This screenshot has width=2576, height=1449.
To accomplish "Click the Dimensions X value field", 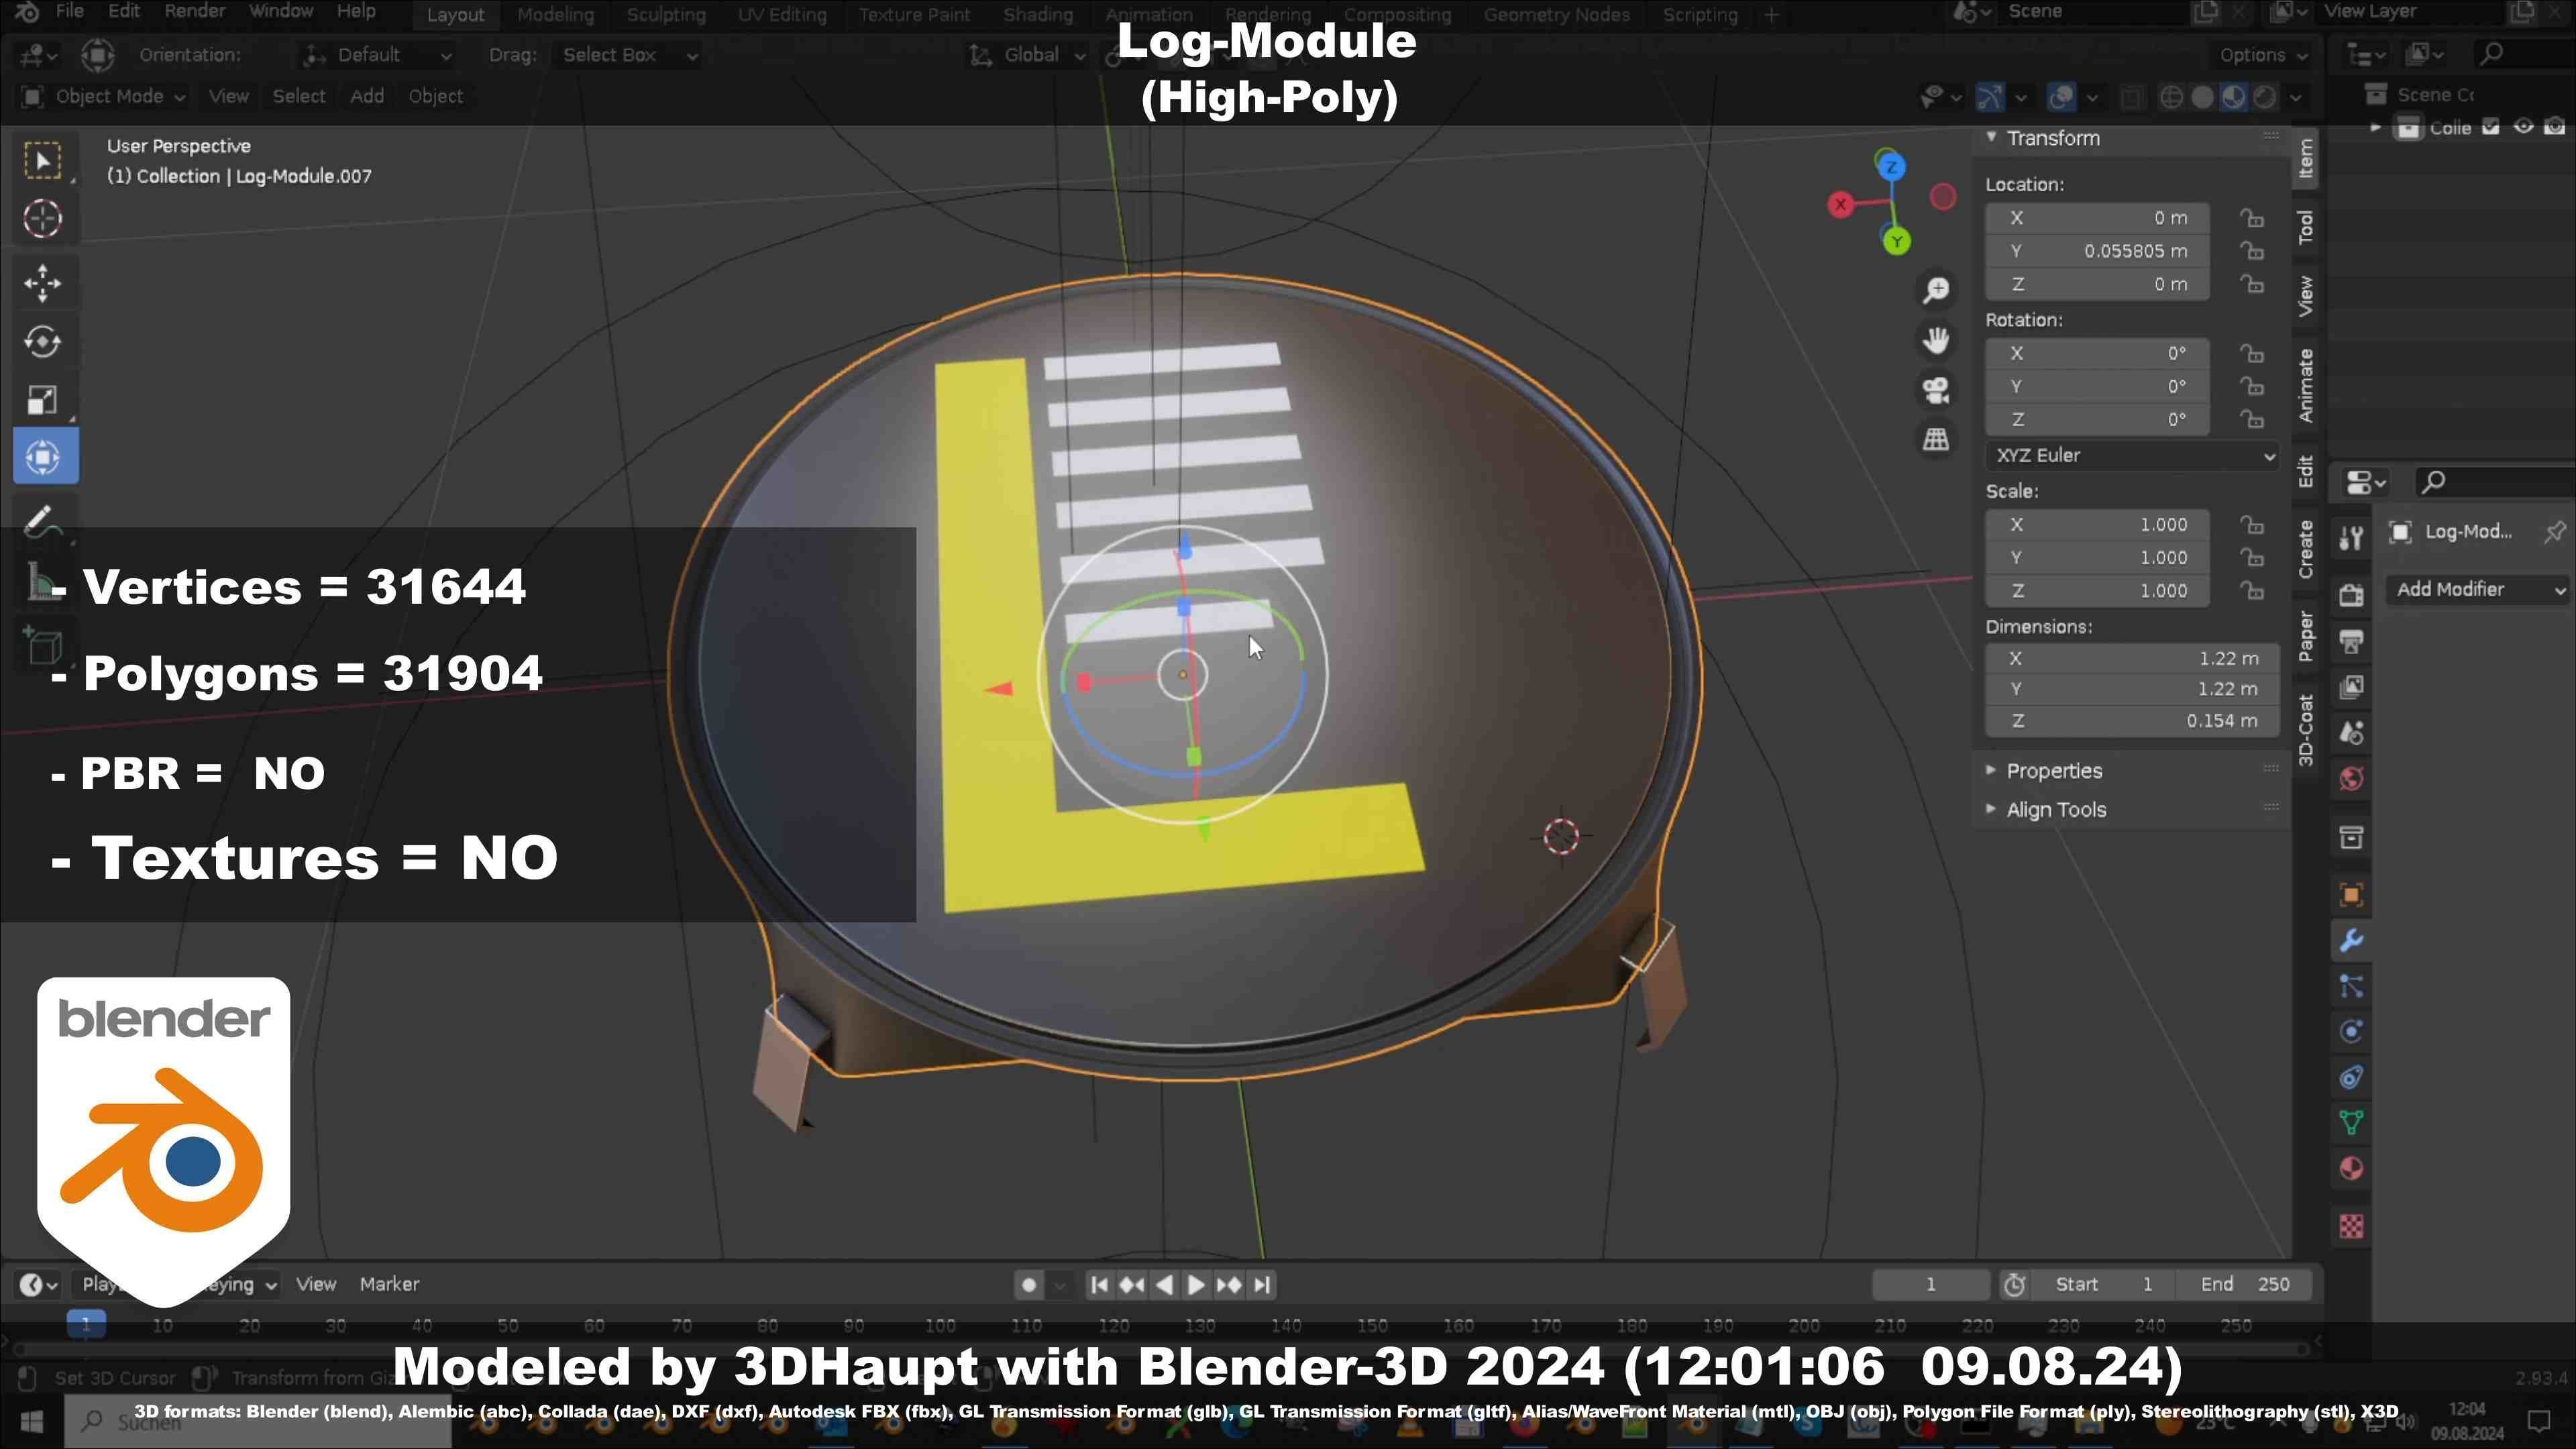I will point(2132,659).
